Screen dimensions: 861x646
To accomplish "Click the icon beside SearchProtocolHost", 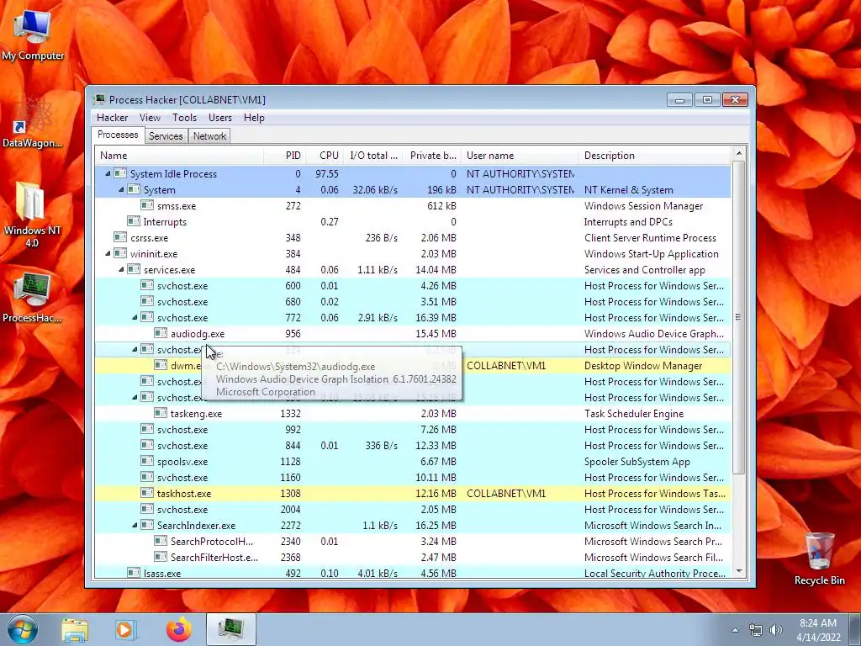I will pyautogui.click(x=161, y=541).
